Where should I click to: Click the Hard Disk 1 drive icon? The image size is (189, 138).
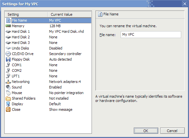[8, 31]
